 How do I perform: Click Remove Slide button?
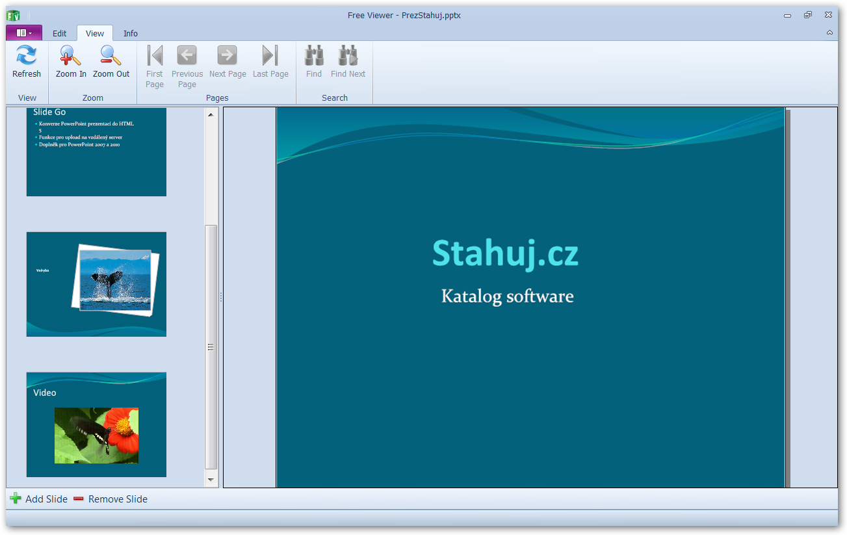click(x=111, y=499)
